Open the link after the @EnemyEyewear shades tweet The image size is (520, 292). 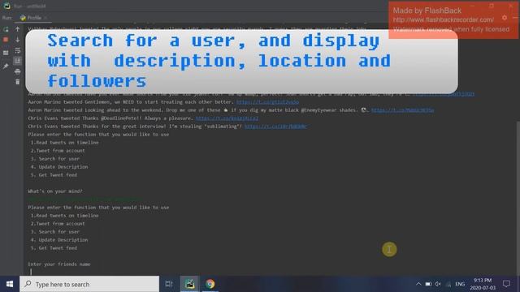(x=403, y=110)
